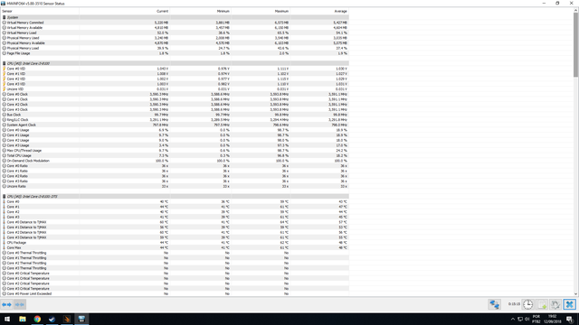Screen dimensions: 579x325
Task: Click the taskbar clock and date
Action: tap(553, 319)
